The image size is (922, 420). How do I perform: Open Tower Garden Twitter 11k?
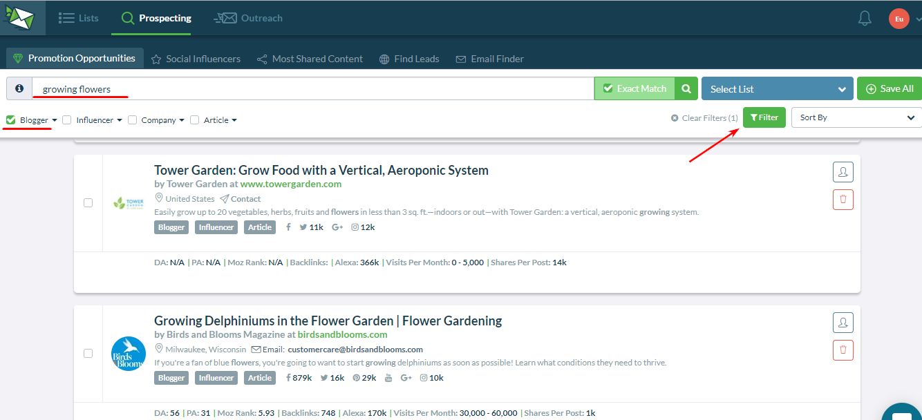(x=311, y=227)
